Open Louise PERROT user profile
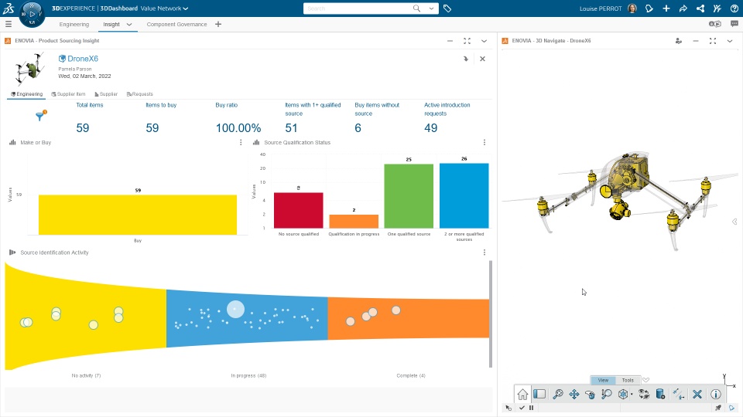743x417 pixels. pos(601,8)
